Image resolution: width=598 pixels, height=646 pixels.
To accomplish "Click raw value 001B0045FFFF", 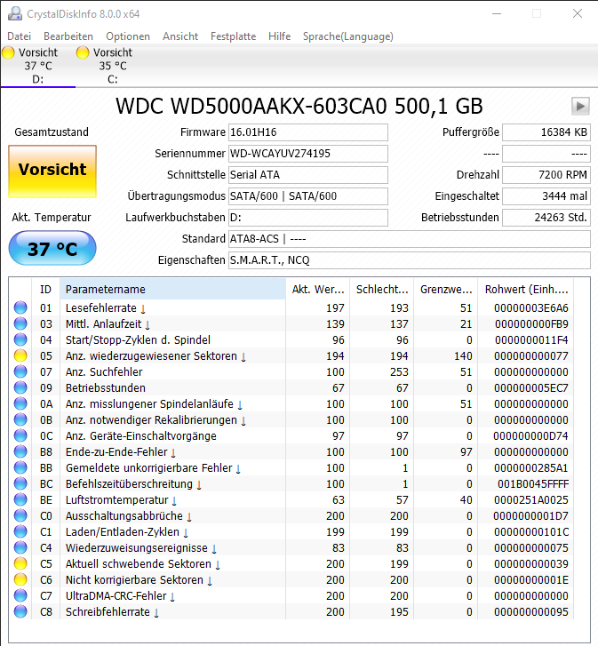I will [533, 484].
